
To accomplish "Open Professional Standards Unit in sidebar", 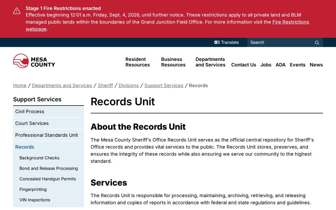I will pos(49,135).
